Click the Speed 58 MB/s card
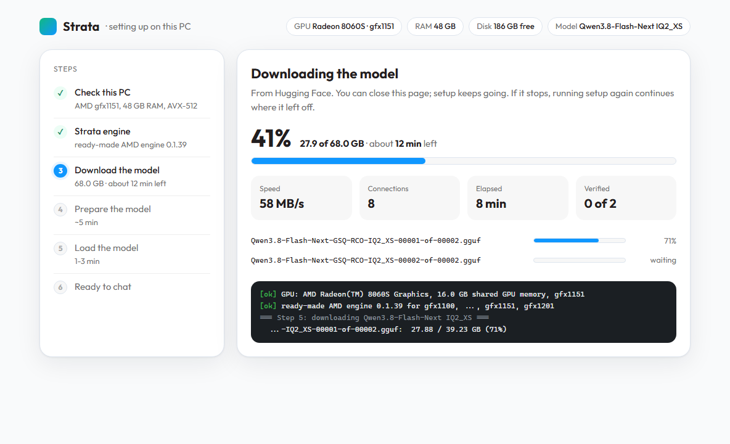 tap(301, 198)
